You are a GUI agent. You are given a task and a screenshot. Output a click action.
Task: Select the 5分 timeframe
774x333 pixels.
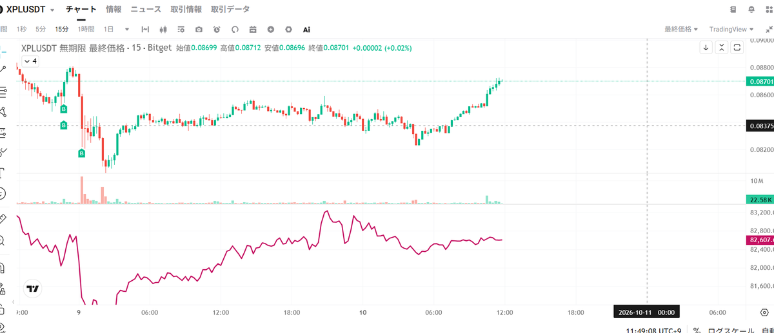tap(41, 30)
